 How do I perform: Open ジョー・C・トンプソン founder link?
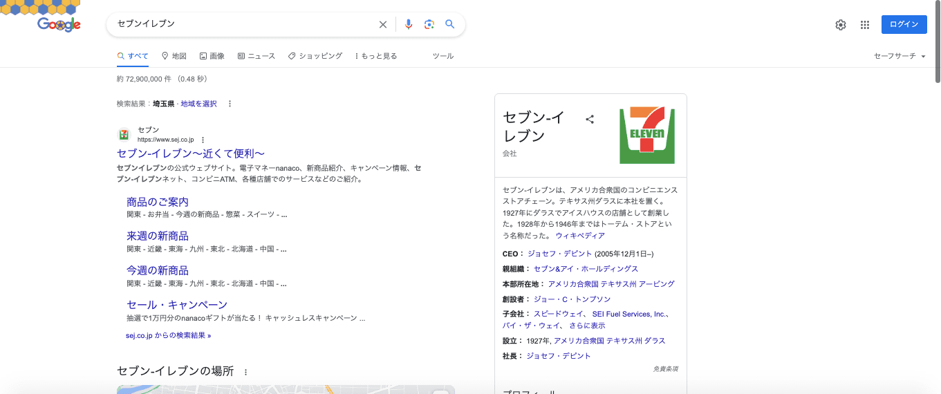[572, 299]
